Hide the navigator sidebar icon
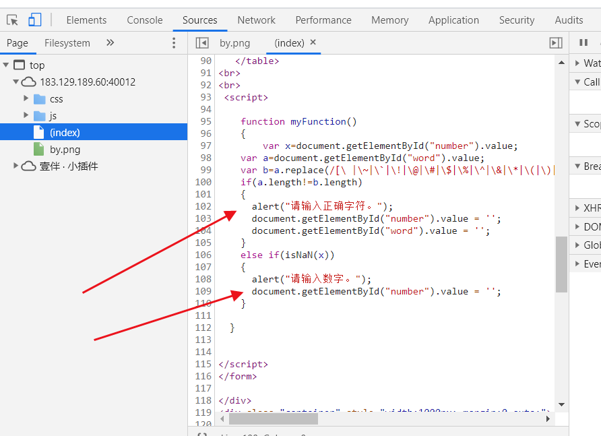The width and height of the screenshot is (601, 436). tap(202, 42)
